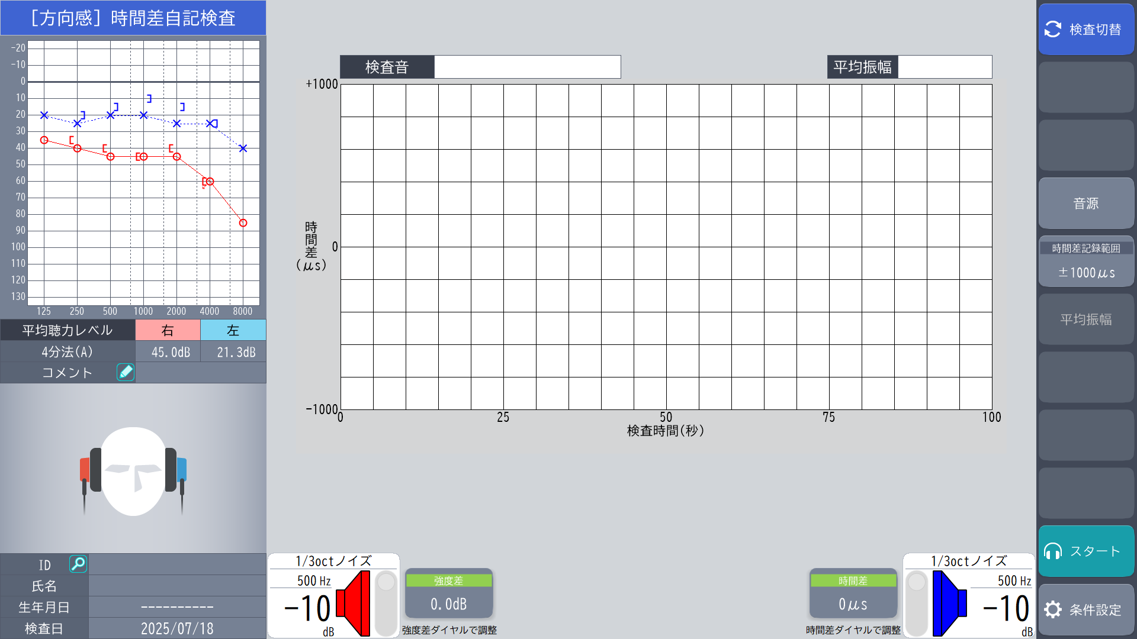Click the time difference recording graph
Screen dimensions: 1137x639
(x=666, y=247)
